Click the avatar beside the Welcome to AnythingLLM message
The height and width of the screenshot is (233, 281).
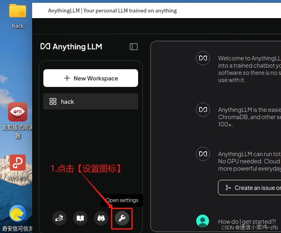203,58
